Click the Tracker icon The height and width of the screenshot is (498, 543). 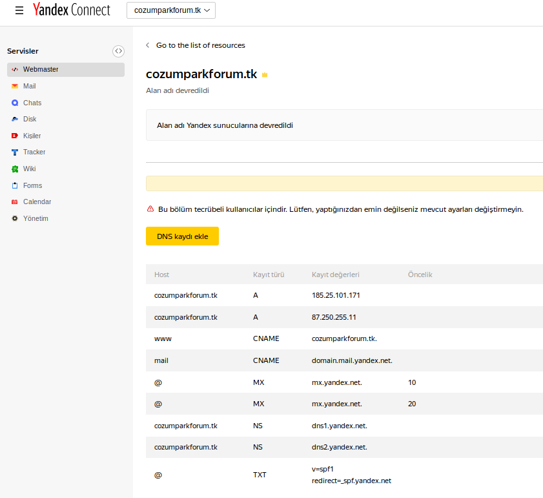tap(15, 152)
